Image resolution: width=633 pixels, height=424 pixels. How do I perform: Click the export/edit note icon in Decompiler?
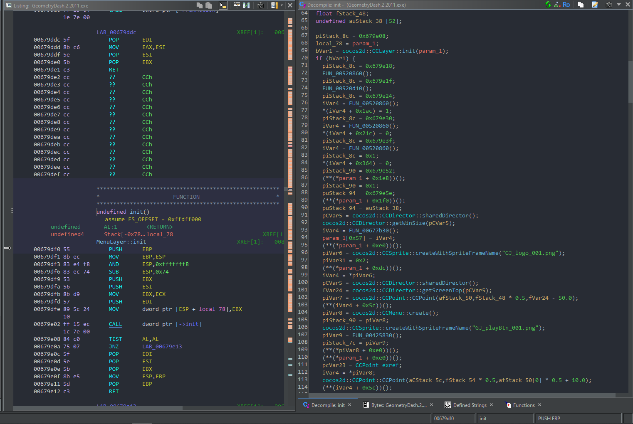pyautogui.click(x=595, y=5)
